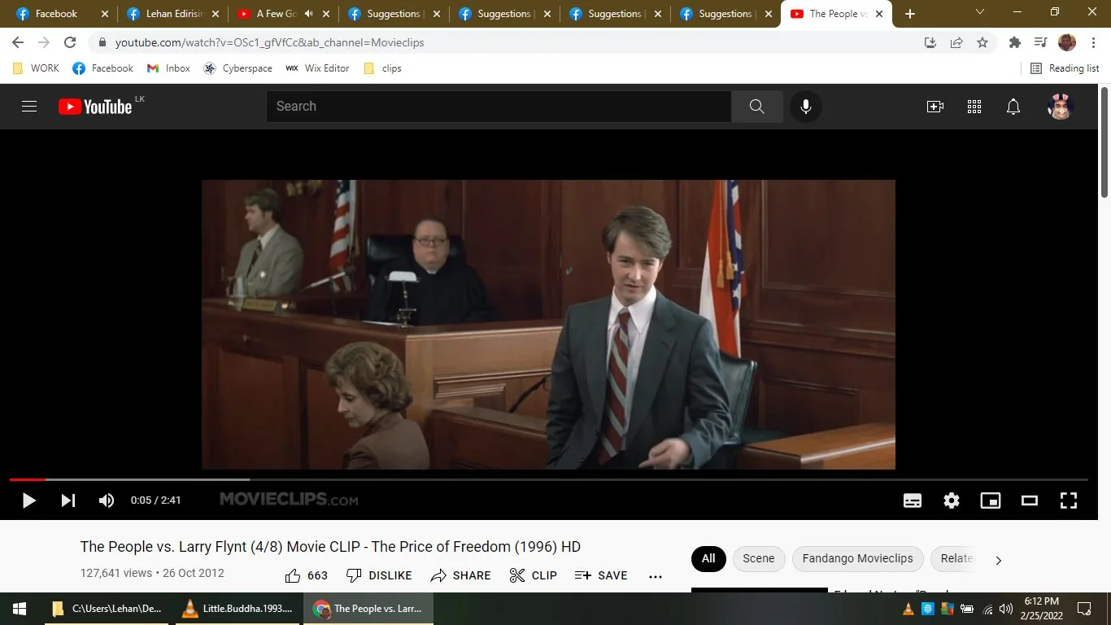
Task: Open the Windows Start menu
Action: pos(20,609)
